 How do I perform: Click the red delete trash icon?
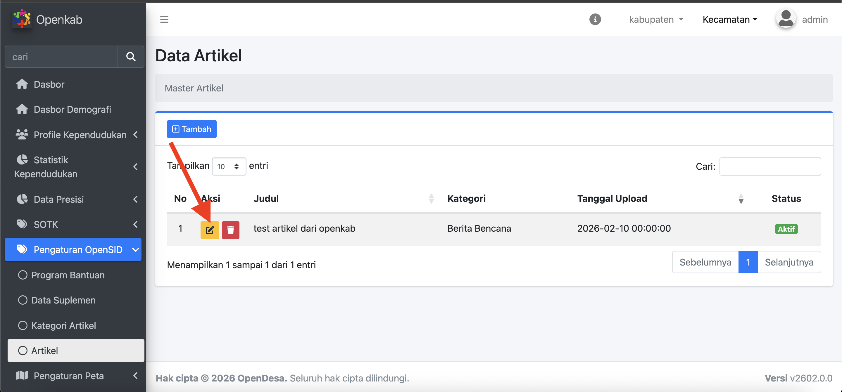pos(230,230)
